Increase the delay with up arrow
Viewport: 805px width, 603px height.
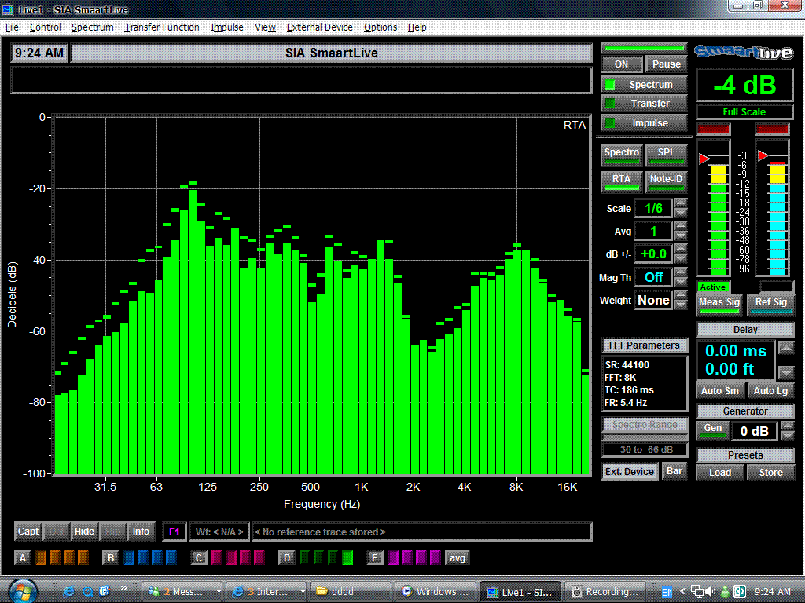coord(786,349)
